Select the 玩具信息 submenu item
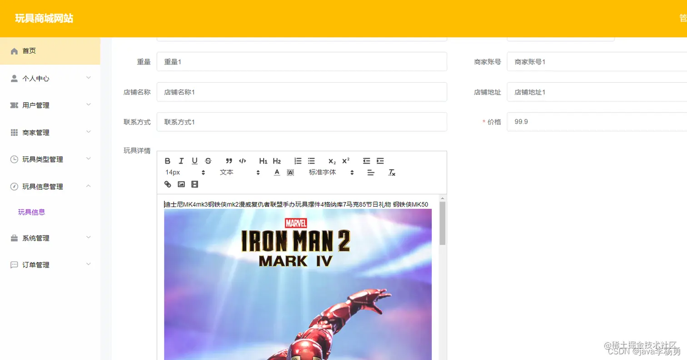Screen dimensions: 687x360 32,212
